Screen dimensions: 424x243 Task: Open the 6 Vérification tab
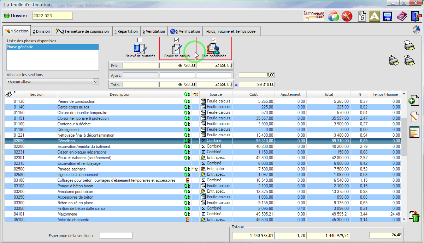185,31
